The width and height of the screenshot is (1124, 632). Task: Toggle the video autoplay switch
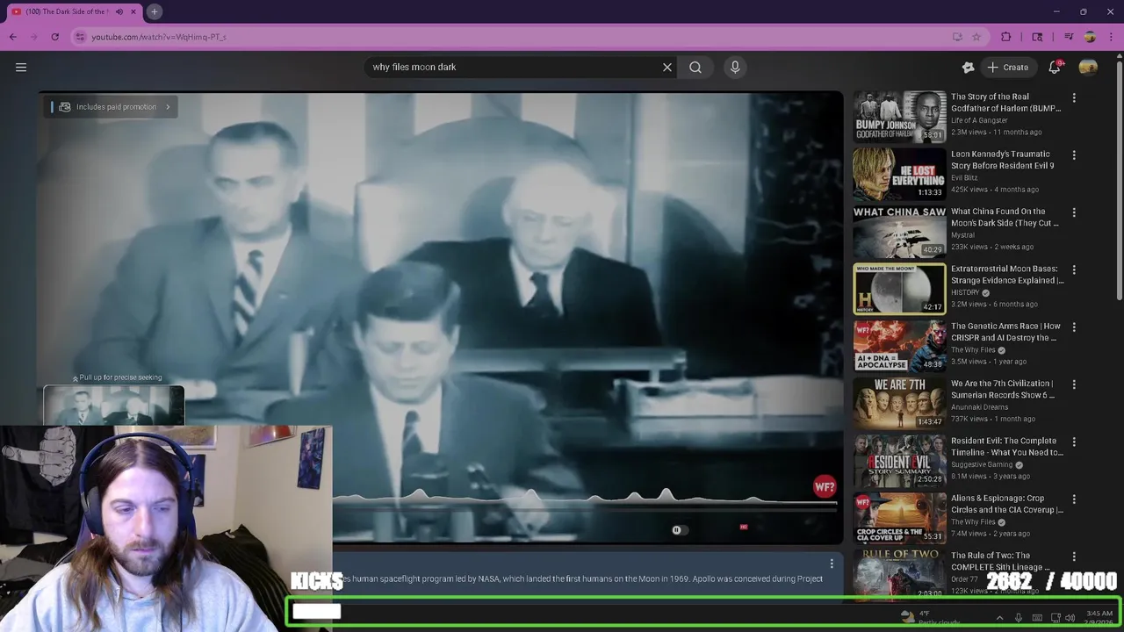(x=679, y=529)
